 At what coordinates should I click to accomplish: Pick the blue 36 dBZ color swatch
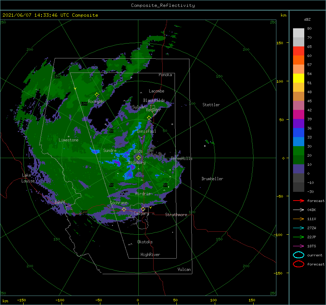tap(298, 133)
